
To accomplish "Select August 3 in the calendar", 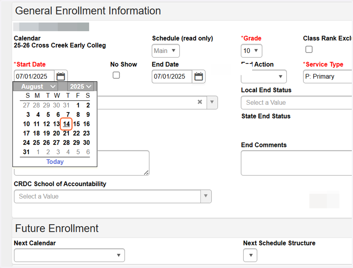I will [x=28, y=115].
